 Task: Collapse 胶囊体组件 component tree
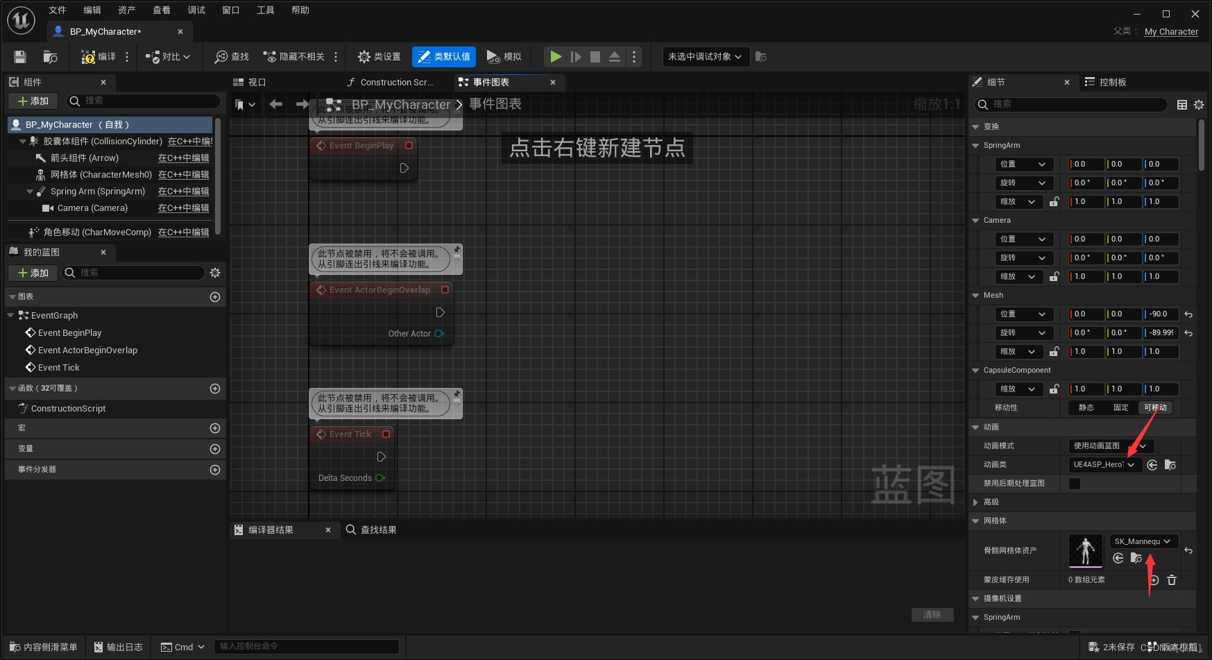click(23, 142)
